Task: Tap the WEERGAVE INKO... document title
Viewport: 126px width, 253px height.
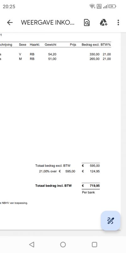Action: tap(48, 22)
